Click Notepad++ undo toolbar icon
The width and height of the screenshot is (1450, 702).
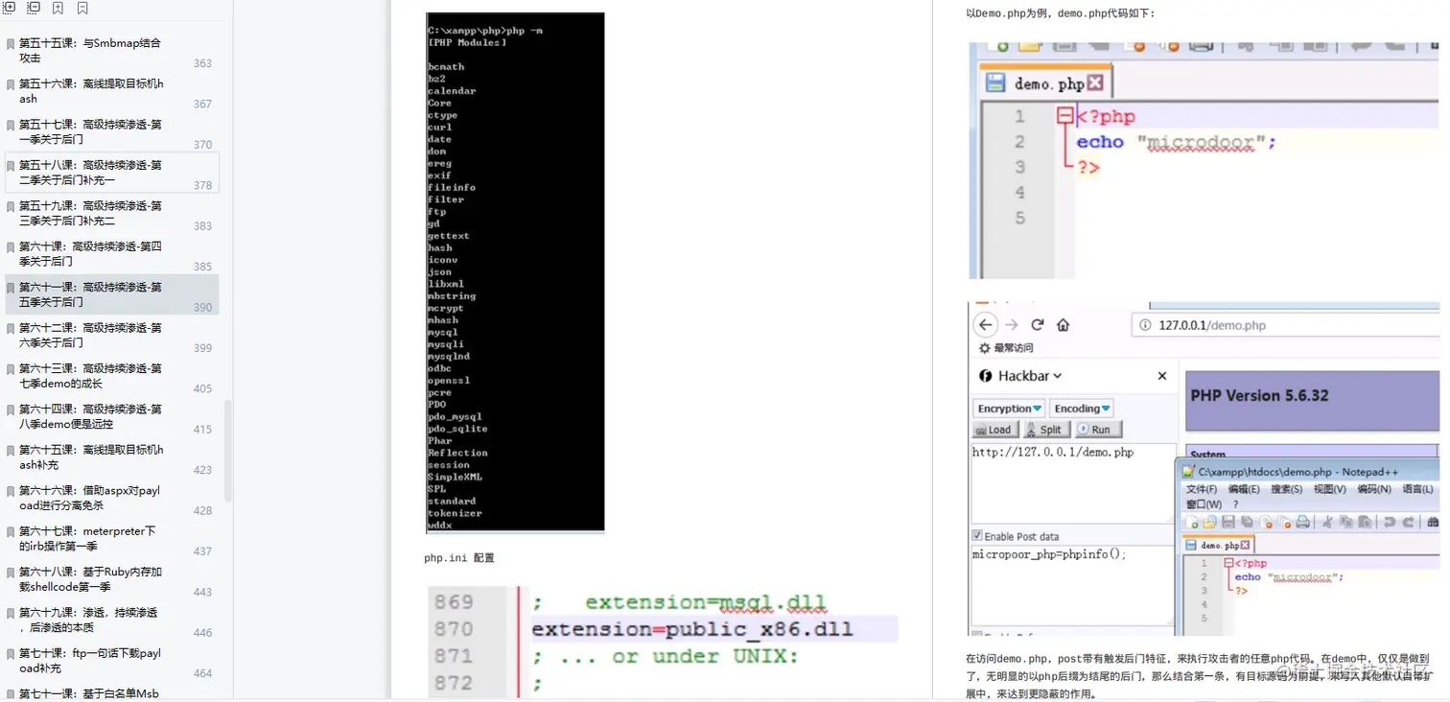click(1390, 523)
